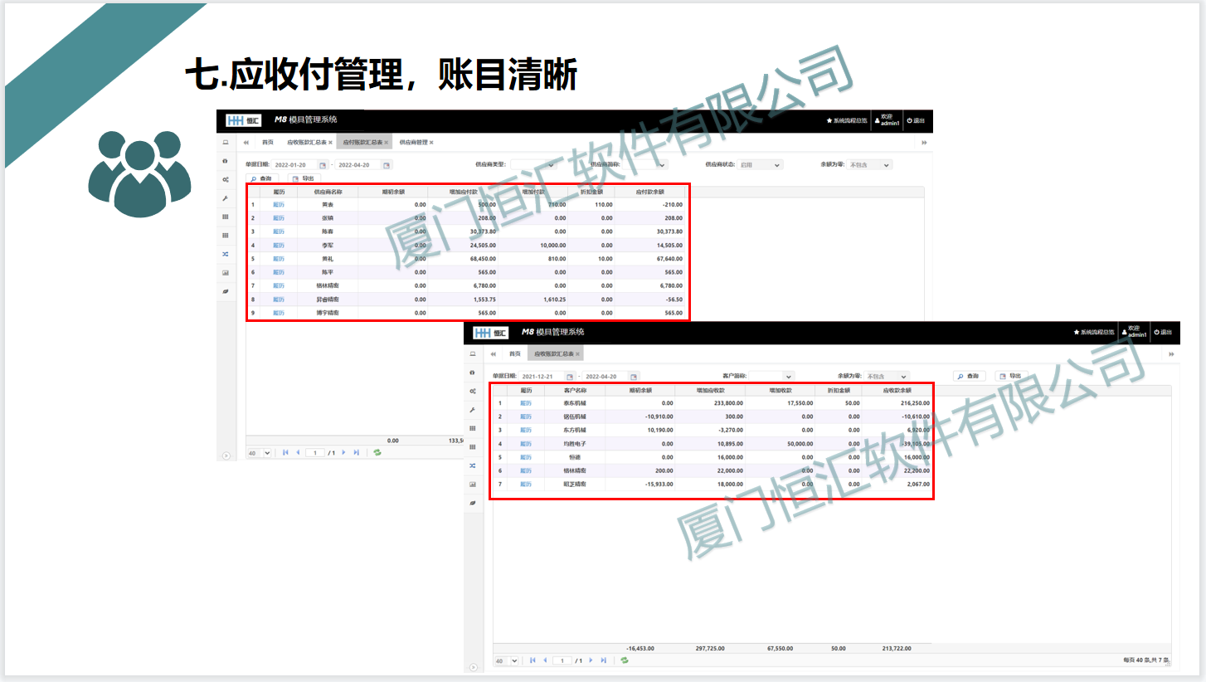Refresh the grid in lower window

pos(624,660)
